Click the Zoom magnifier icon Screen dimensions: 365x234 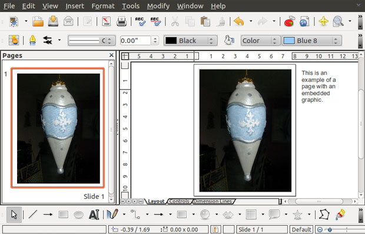tap(339, 21)
